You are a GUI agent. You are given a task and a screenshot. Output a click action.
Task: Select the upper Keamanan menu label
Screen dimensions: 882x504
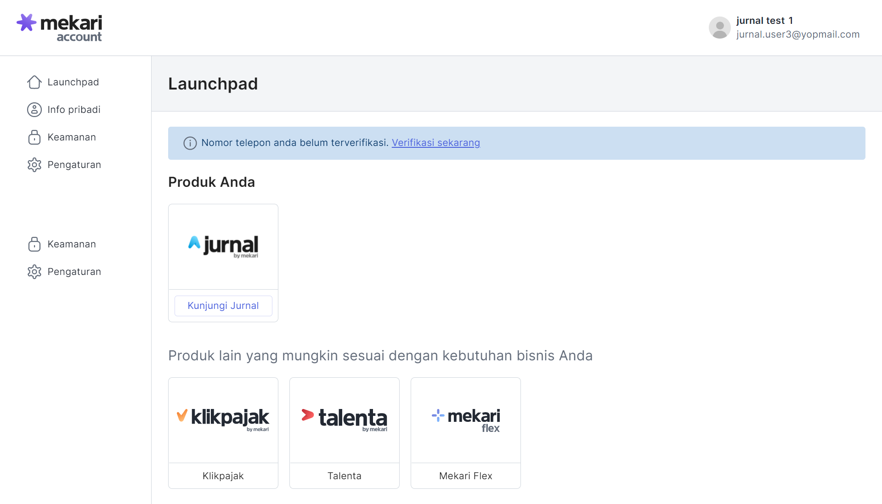click(x=72, y=137)
